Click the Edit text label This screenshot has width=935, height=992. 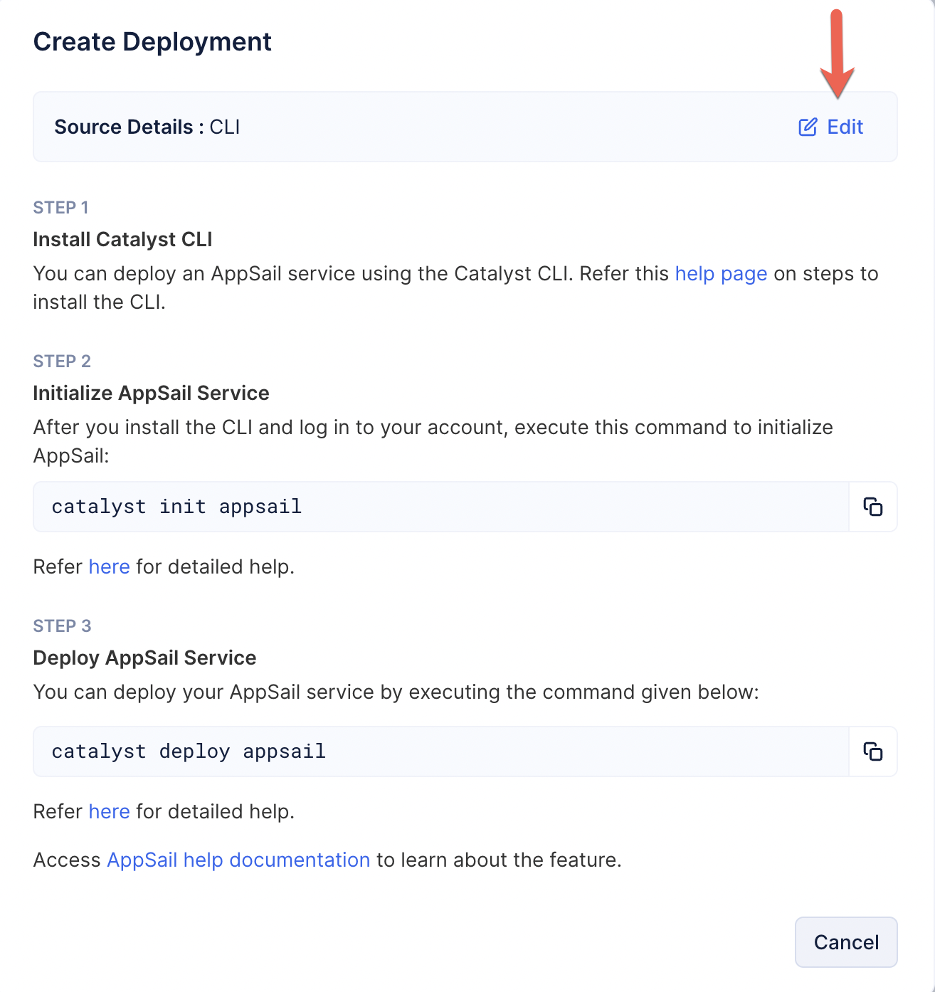(845, 127)
